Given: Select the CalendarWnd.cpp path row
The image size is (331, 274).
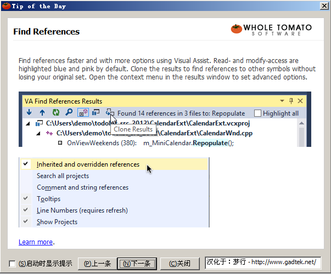Looking at the screenshot, I should pos(154,133).
